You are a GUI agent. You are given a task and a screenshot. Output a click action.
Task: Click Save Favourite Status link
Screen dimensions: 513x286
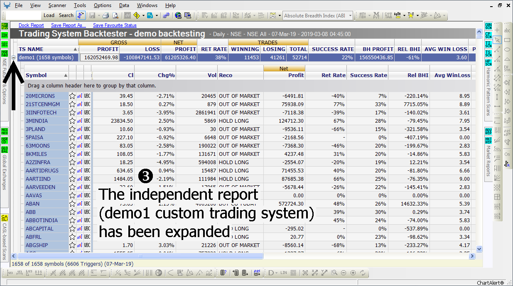[115, 25]
